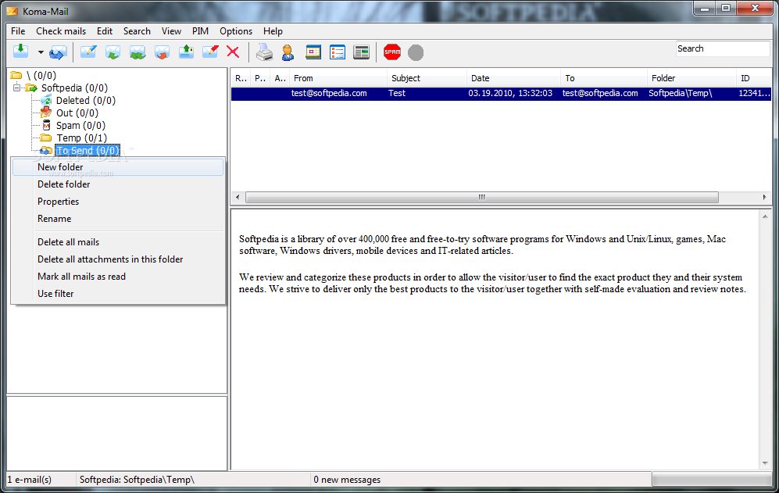Open the PIM menu
The height and width of the screenshot is (493, 779).
pyautogui.click(x=200, y=30)
